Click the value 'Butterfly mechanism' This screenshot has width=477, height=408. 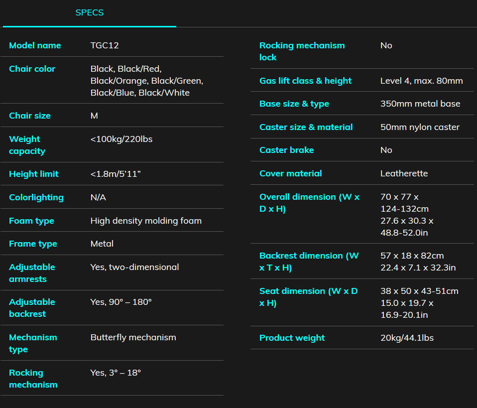[133, 337]
